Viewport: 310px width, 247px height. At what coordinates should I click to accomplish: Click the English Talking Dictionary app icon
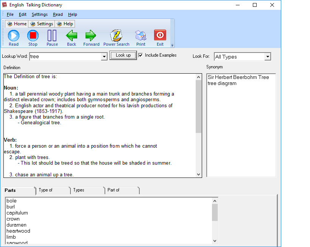4,5
